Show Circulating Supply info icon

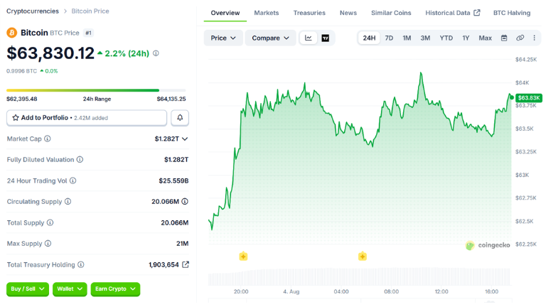coord(68,202)
